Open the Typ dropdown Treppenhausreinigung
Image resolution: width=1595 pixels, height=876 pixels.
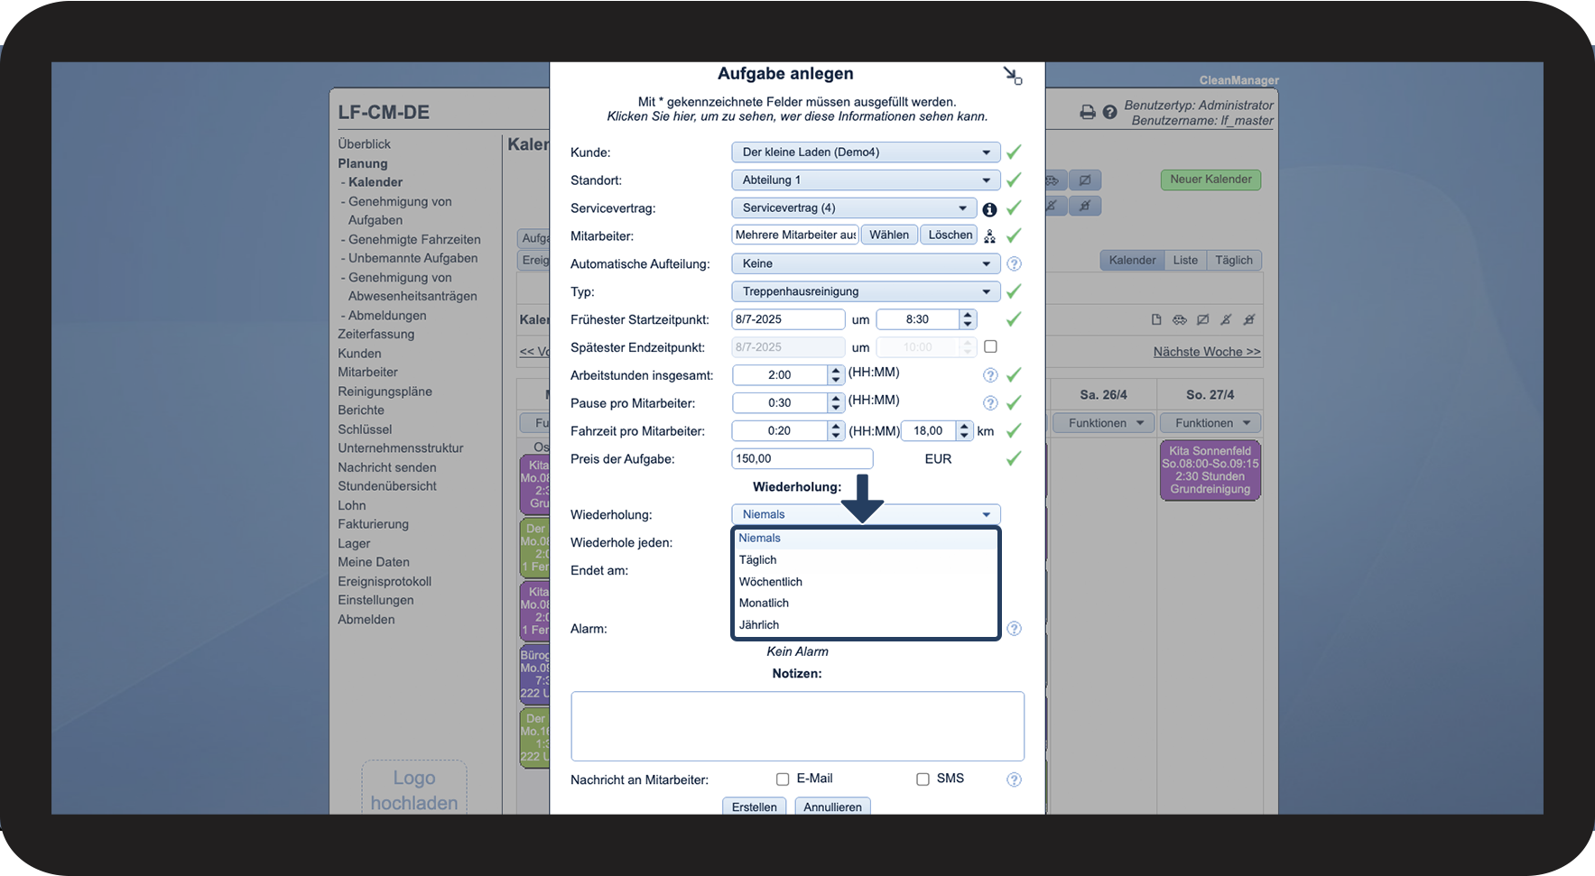(866, 292)
